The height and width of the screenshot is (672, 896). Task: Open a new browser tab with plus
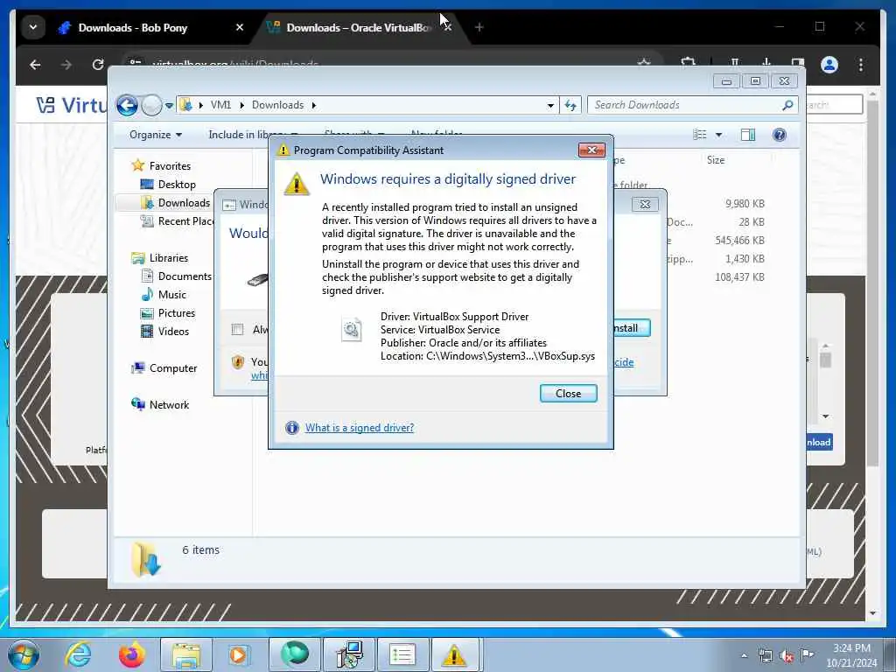479,27
